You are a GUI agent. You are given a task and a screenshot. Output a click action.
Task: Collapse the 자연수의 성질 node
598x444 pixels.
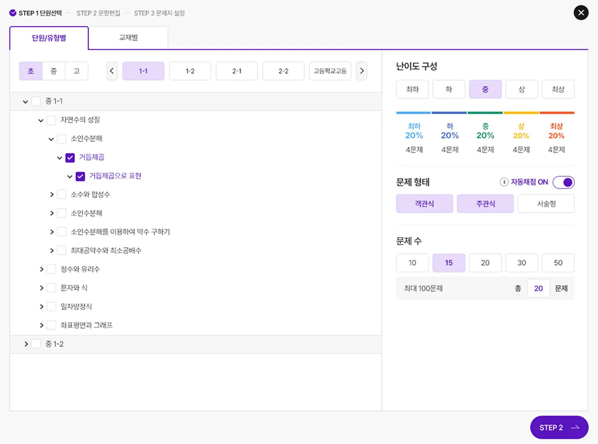click(x=41, y=120)
